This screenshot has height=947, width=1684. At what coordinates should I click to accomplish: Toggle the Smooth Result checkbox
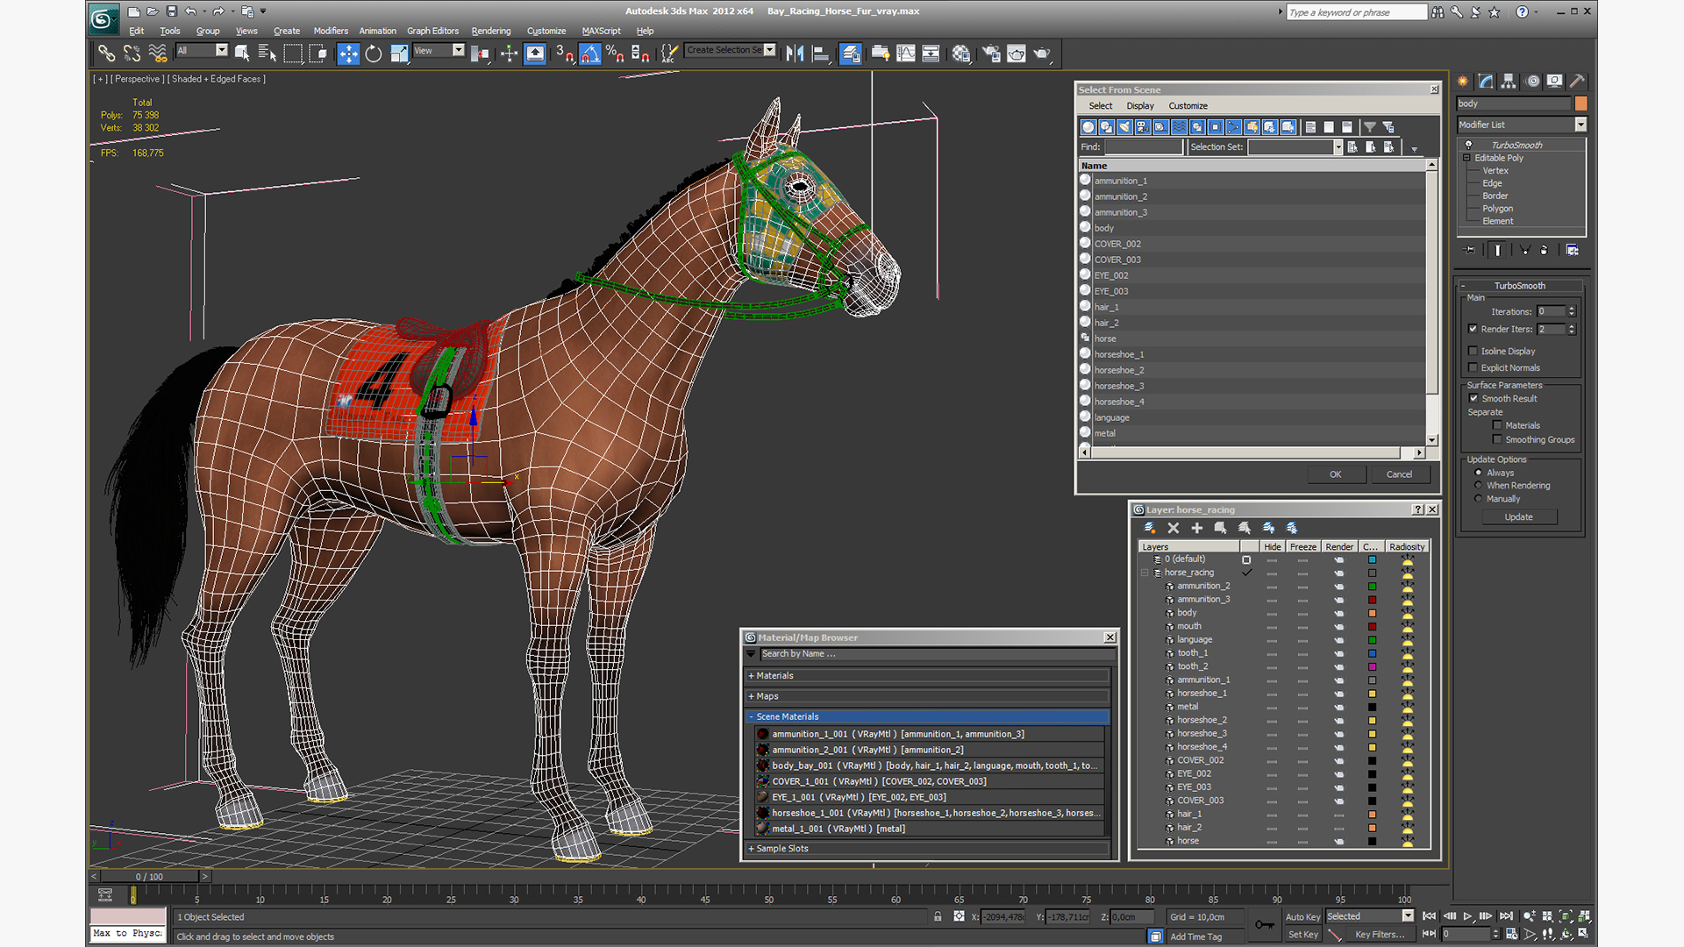pyautogui.click(x=1473, y=398)
